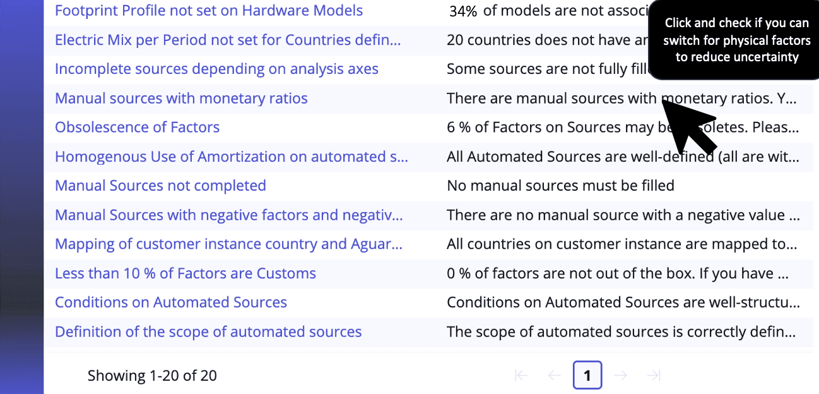Click "Homogenous Use of Amortization" link
This screenshot has height=394, width=819.
coord(232,156)
